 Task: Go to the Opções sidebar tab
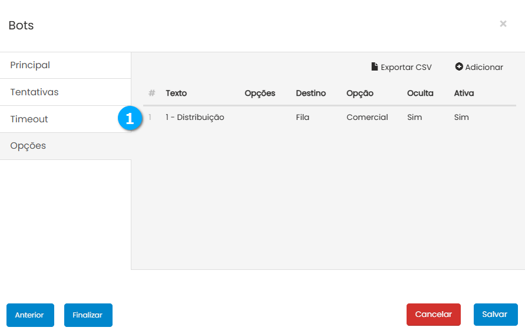(28, 146)
